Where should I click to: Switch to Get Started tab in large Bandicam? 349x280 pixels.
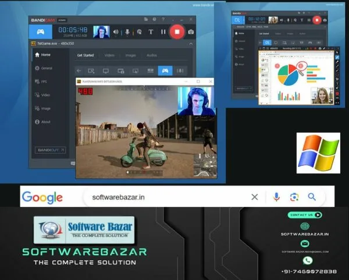(86, 55)
